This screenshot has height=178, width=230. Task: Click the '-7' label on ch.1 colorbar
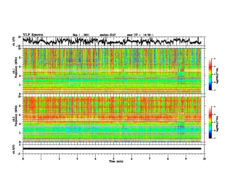click(x=214, y=90)
